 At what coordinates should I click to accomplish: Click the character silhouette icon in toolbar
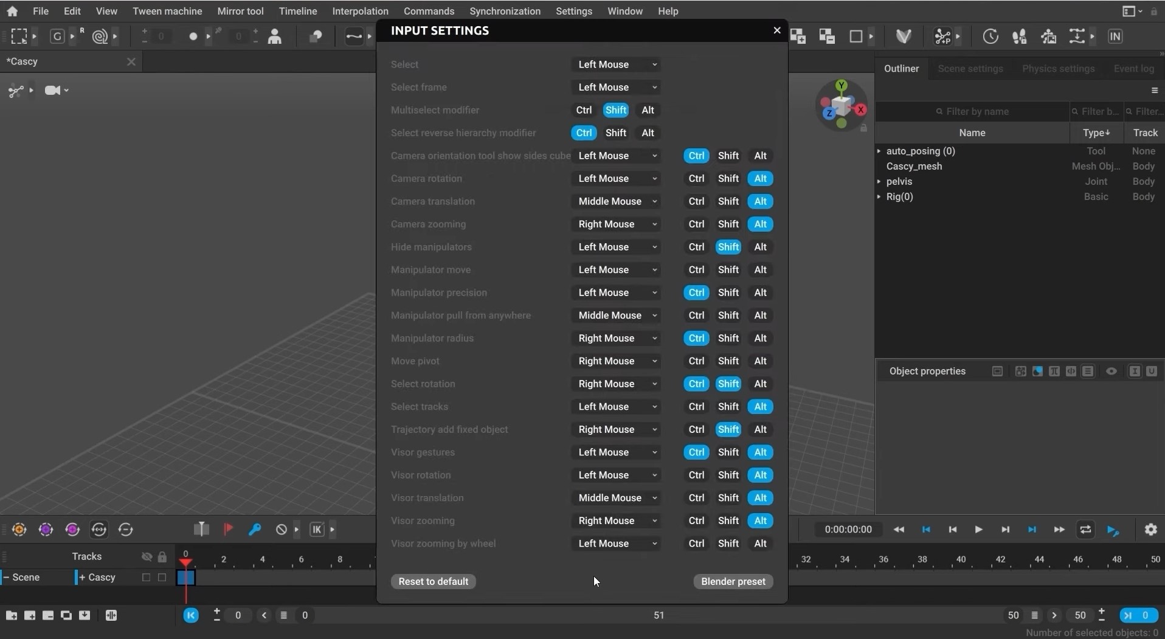[275, 36]
